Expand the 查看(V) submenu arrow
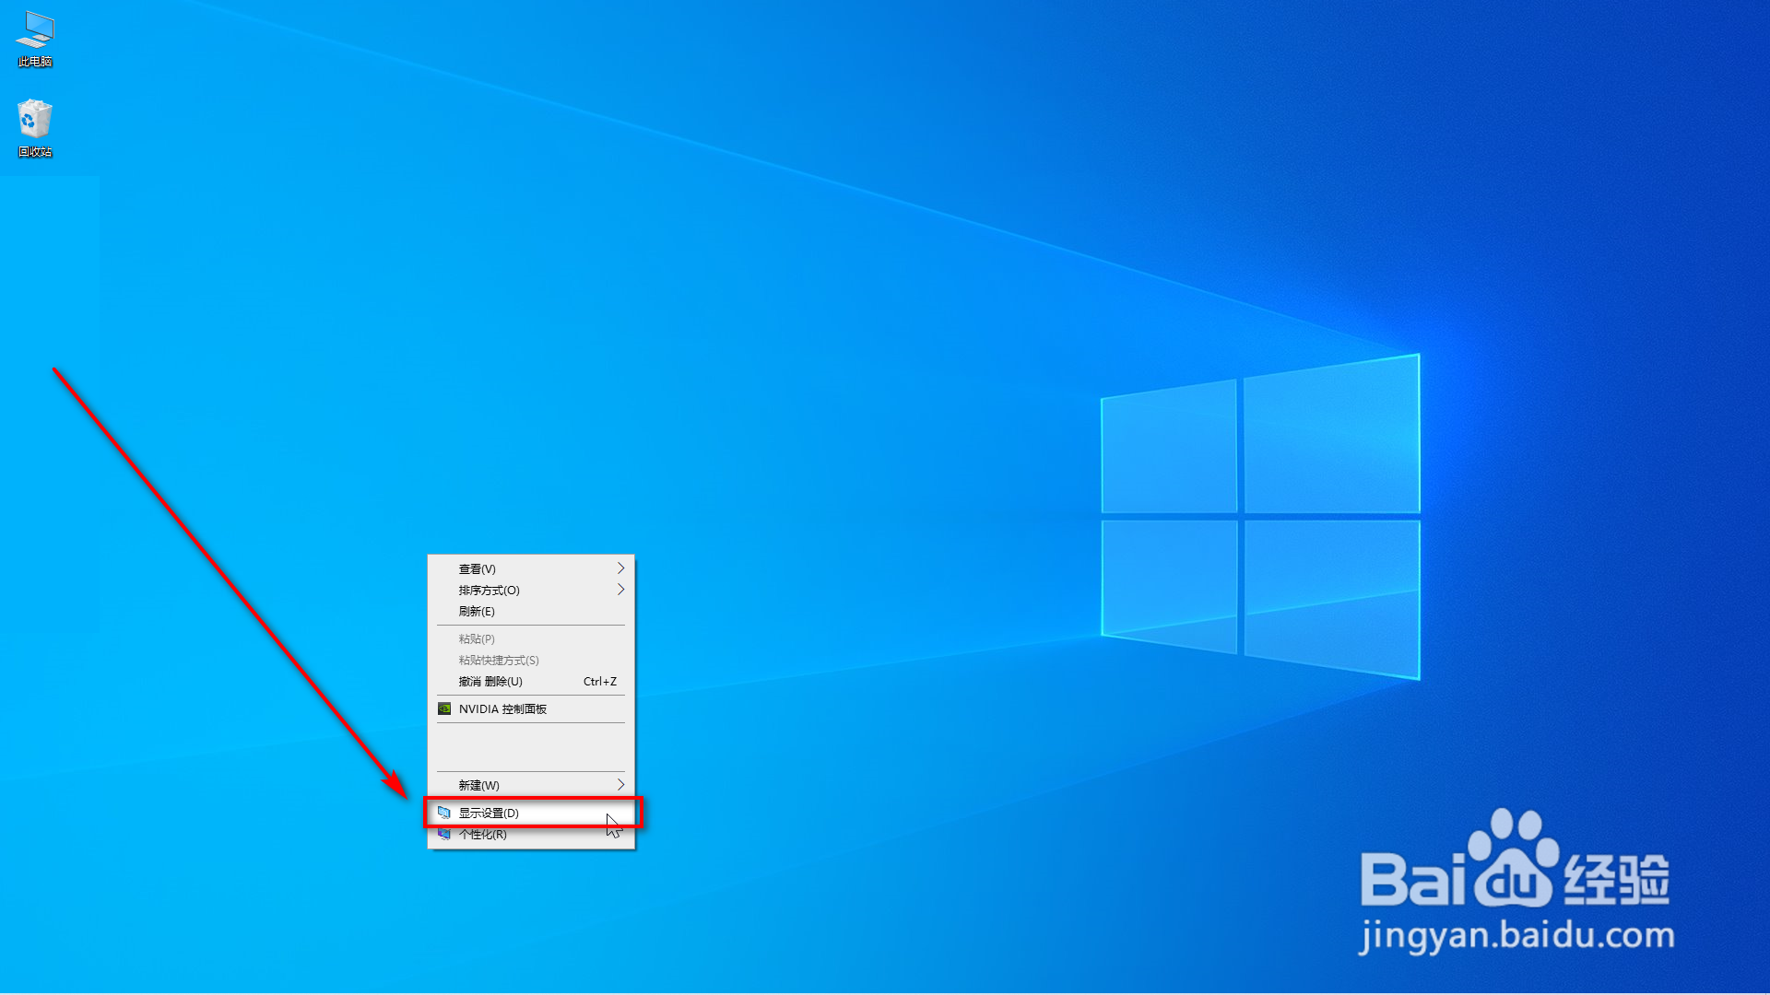 [620, 568]
